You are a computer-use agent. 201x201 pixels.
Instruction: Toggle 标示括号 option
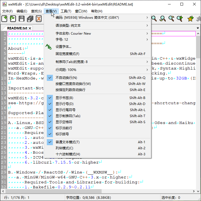tap(97, 134)
